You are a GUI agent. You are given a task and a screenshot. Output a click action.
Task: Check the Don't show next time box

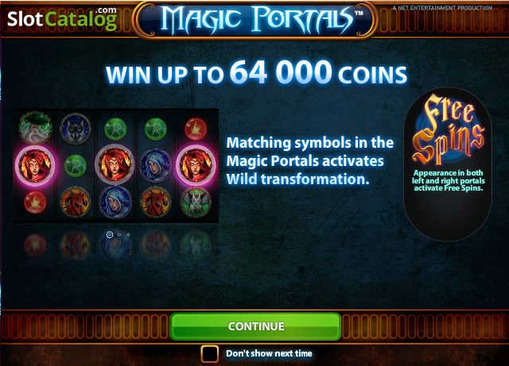click(209, 353)
